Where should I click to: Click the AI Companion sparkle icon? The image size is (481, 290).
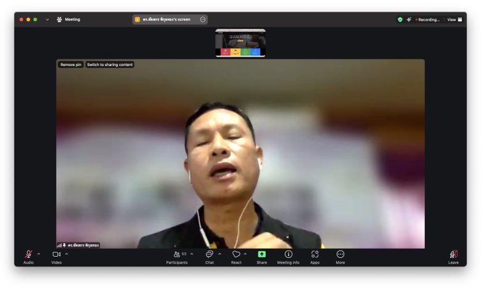click(408, 20)
